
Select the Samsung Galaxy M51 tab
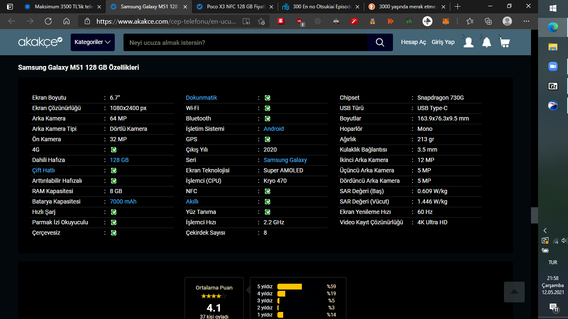click(148, 7)
